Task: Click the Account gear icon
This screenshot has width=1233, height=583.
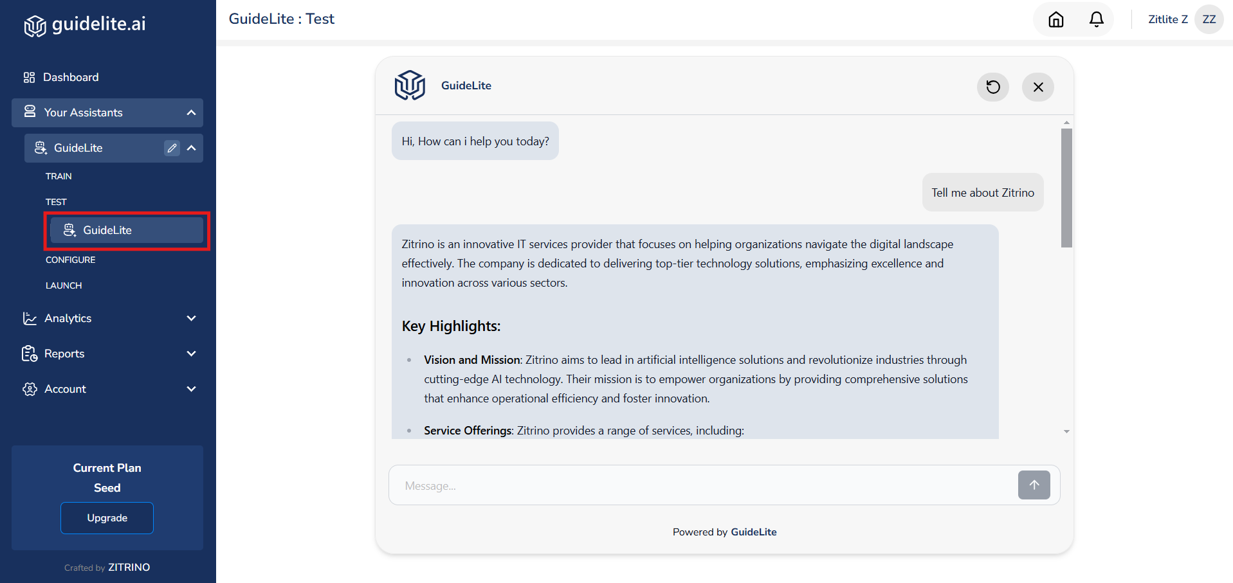Action: coord(30,389)
